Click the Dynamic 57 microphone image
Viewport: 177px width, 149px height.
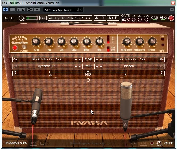pyautogui.click(x=36, y=106)
